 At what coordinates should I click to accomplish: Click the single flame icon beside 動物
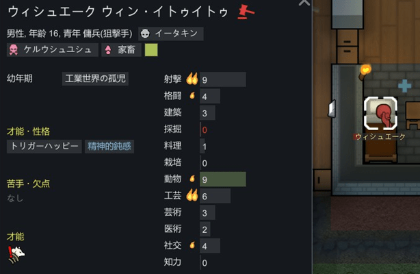[x=192, y=178]
